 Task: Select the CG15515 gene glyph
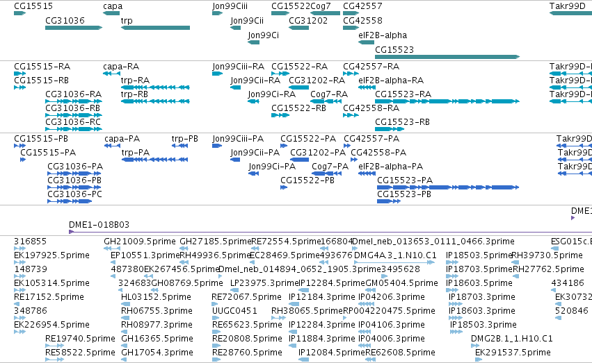(x=19, y=13)
